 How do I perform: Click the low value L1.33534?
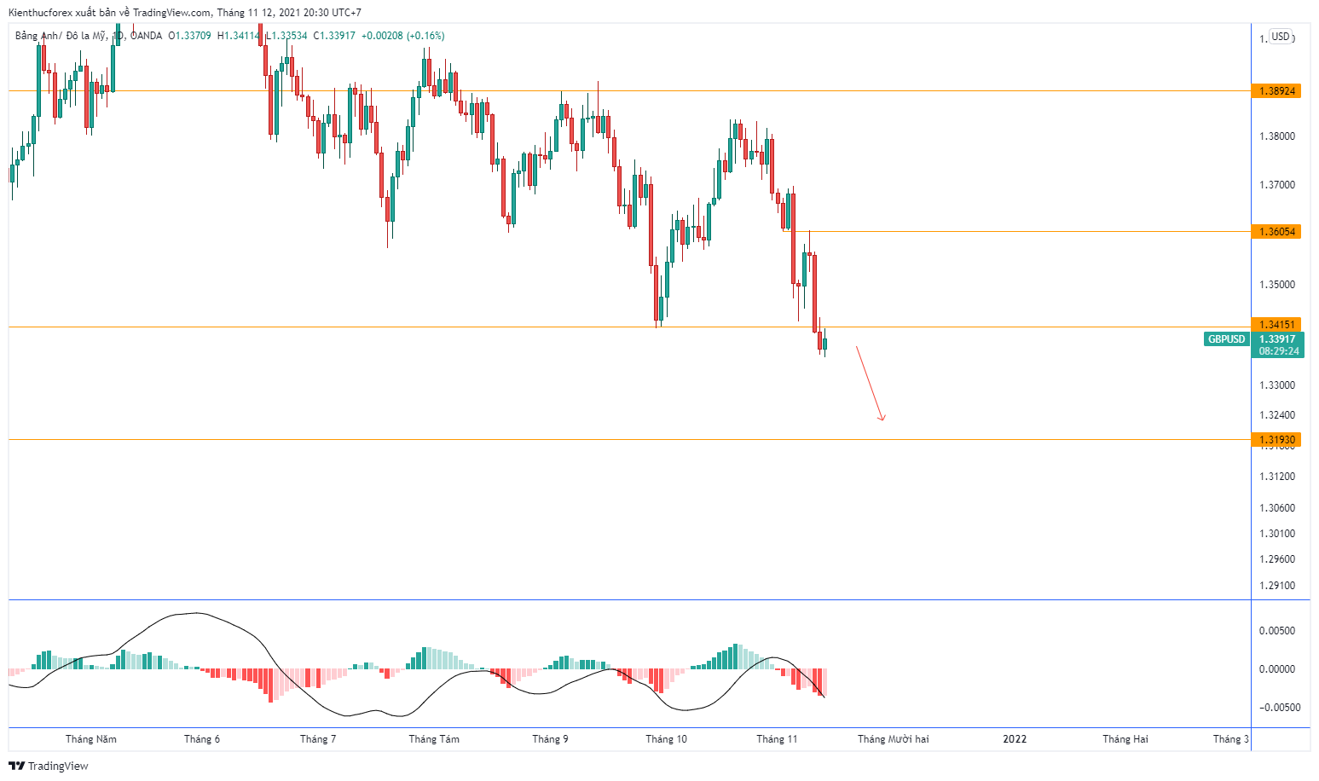(286, 36)
